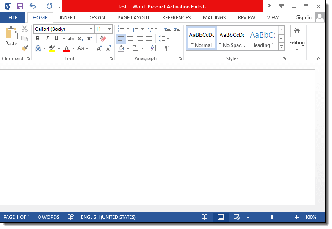Click the Increase Indent icon

coord(177,29)
